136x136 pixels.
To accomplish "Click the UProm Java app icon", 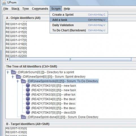I will [4, 3].
